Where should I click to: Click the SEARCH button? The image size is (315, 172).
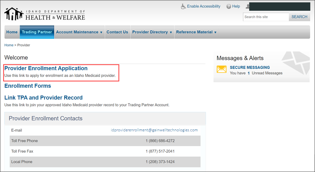point(299,17)
